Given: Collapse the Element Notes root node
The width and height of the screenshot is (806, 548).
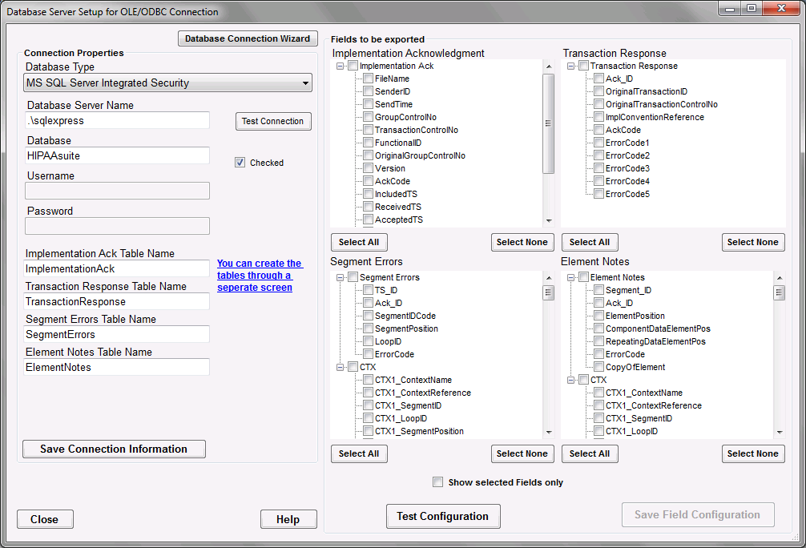Looking at the screenshot, I should coord(570,277).
